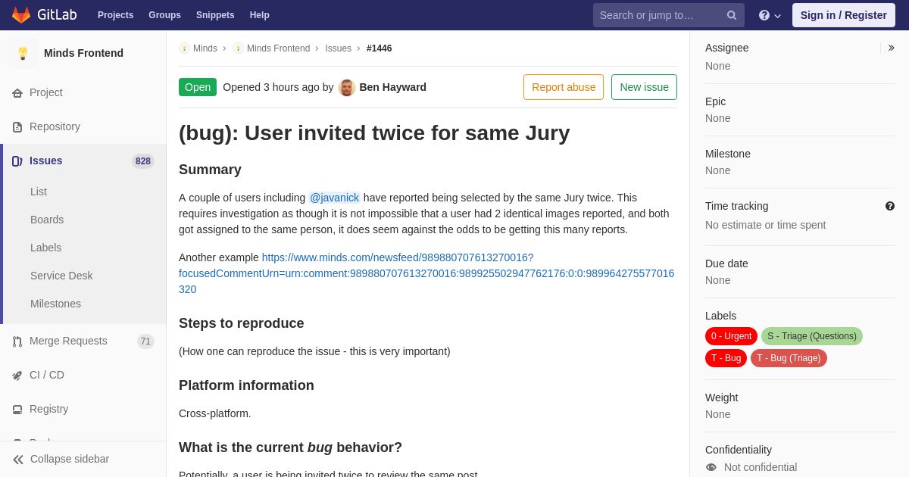Click the #1446 breadcrumb
Viewport: 909px width, 477px height.
point(380,48)
